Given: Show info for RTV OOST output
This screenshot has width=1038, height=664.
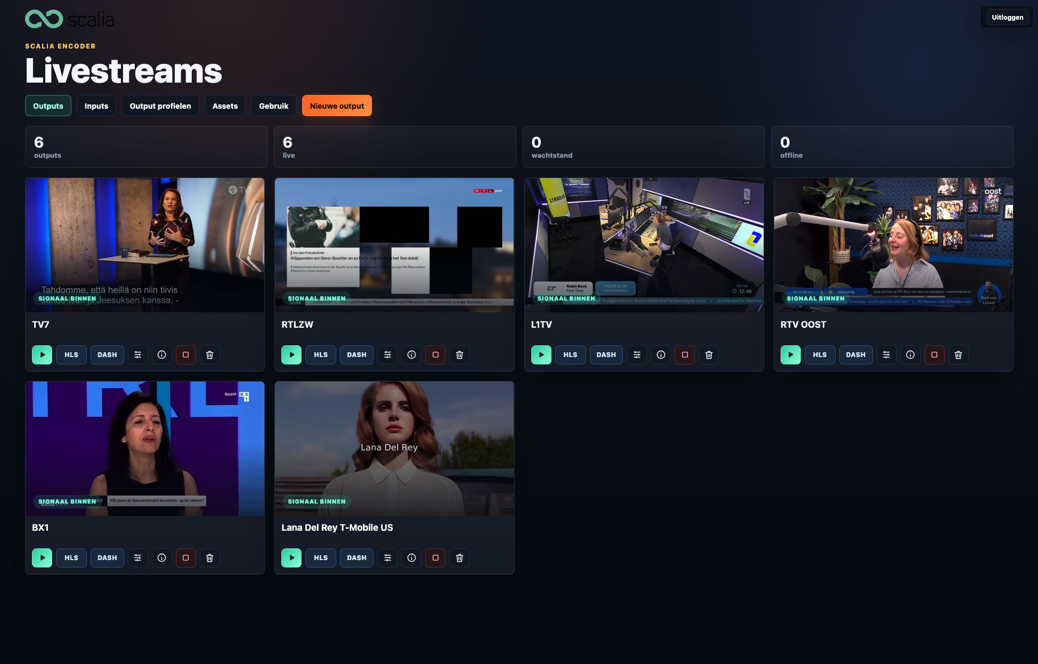Looking at the screenshot, I should pyautogui.click(x=910, y=355).
